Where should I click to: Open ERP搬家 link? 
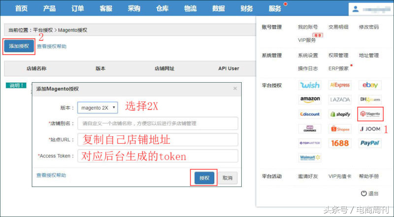(x=338, y=68)
